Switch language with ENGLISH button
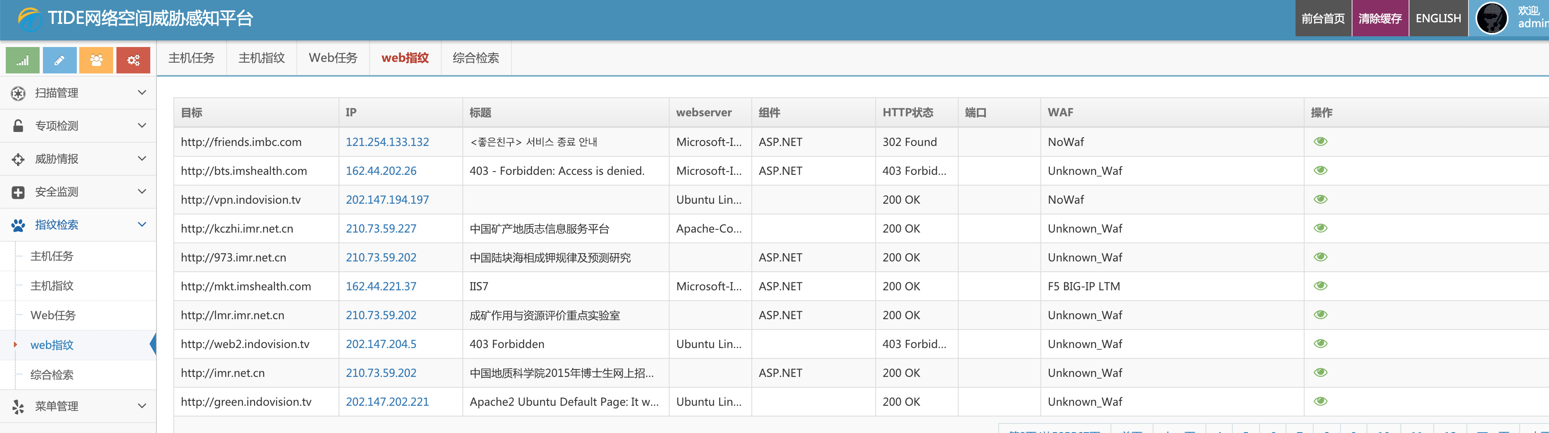Screen dimensions: 1549x433 tap(1438, 19)
